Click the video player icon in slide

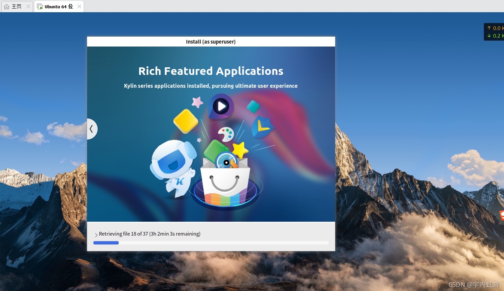[x=221, y=106]
